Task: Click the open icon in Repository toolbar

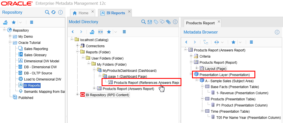Action: point(6,22)
